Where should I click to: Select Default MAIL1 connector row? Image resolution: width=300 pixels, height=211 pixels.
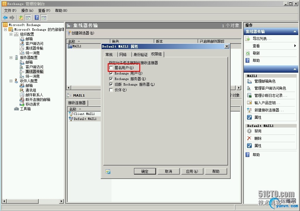point(85,119)
